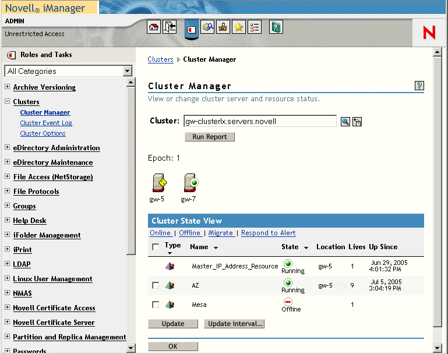Image resolution: width=448 pixels, height=354 pixels.
Task: Open the Cluster Options task
Action: [x=43, y=133]
